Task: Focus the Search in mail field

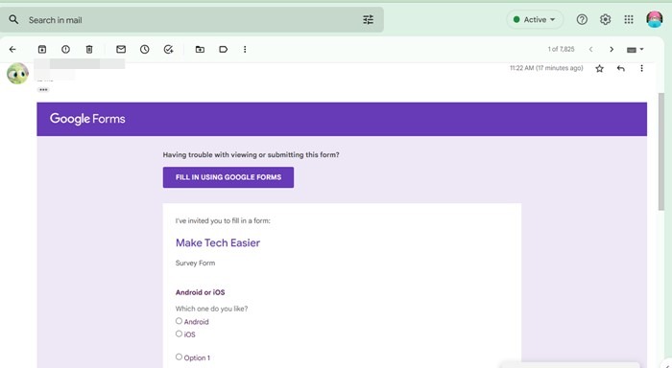Action: [192, 20]
